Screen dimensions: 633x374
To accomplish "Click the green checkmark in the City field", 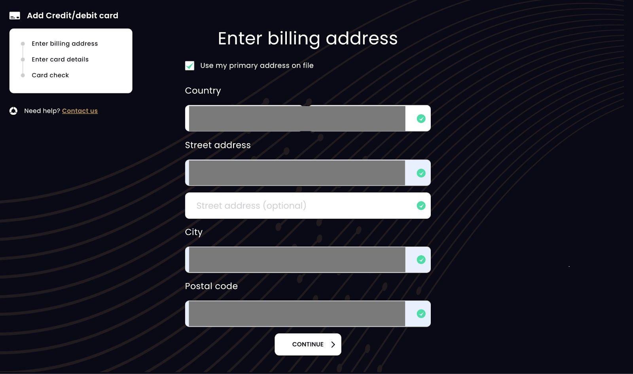I will point(421,260).
